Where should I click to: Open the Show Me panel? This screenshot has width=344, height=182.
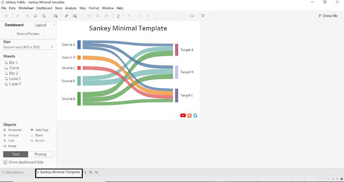[x=328, y=16]
